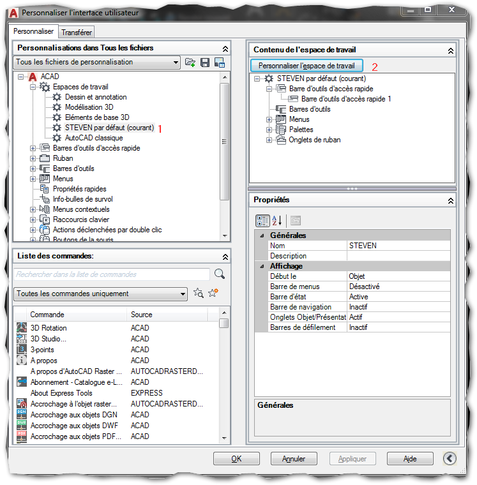Click the Accrochage à l'objet raster icon
Screen dimensions: 477x485
click(21, 403)
